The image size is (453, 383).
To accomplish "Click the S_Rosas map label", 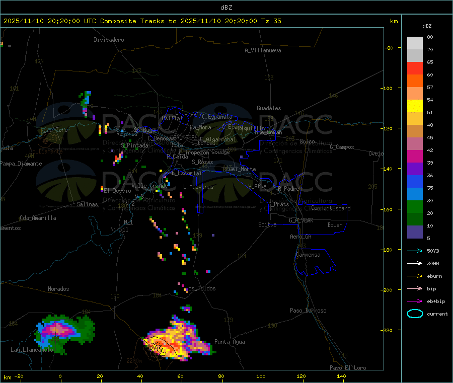I will click(202, 162).
